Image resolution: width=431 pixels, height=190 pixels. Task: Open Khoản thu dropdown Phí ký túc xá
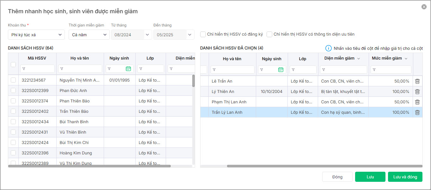coord(36,35)
